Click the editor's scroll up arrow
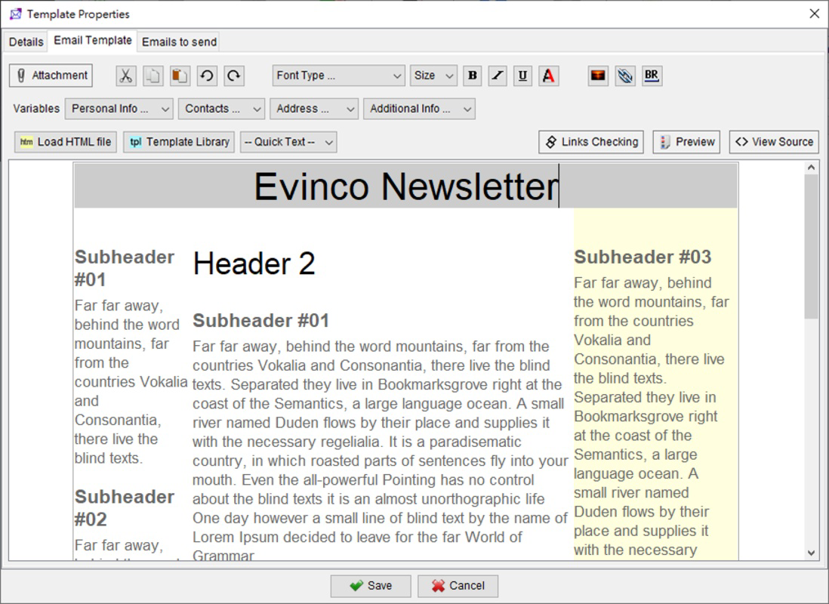This screenshot has width=829, height=604. [x=812, y=168]
